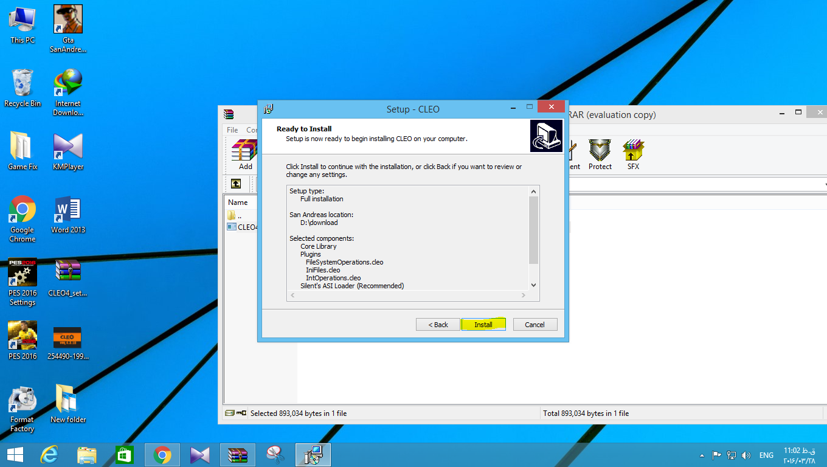Image resolution: width=827 pixels, height=467 pixels.
Task: Open the Windows Store taskbar icon
Action: pyautogui.click(x=125, y=455)
